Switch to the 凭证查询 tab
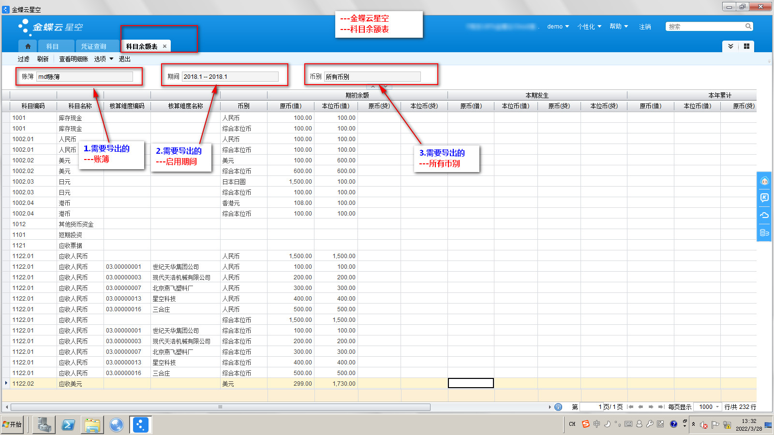774x435 pixels. pyautogui.click(x=93, y=46)
